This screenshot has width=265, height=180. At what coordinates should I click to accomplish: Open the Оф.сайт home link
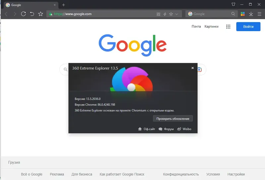pos(146,129)
